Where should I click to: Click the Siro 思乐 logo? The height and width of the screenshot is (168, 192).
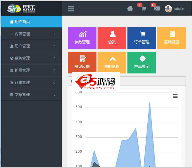(22, 9)
